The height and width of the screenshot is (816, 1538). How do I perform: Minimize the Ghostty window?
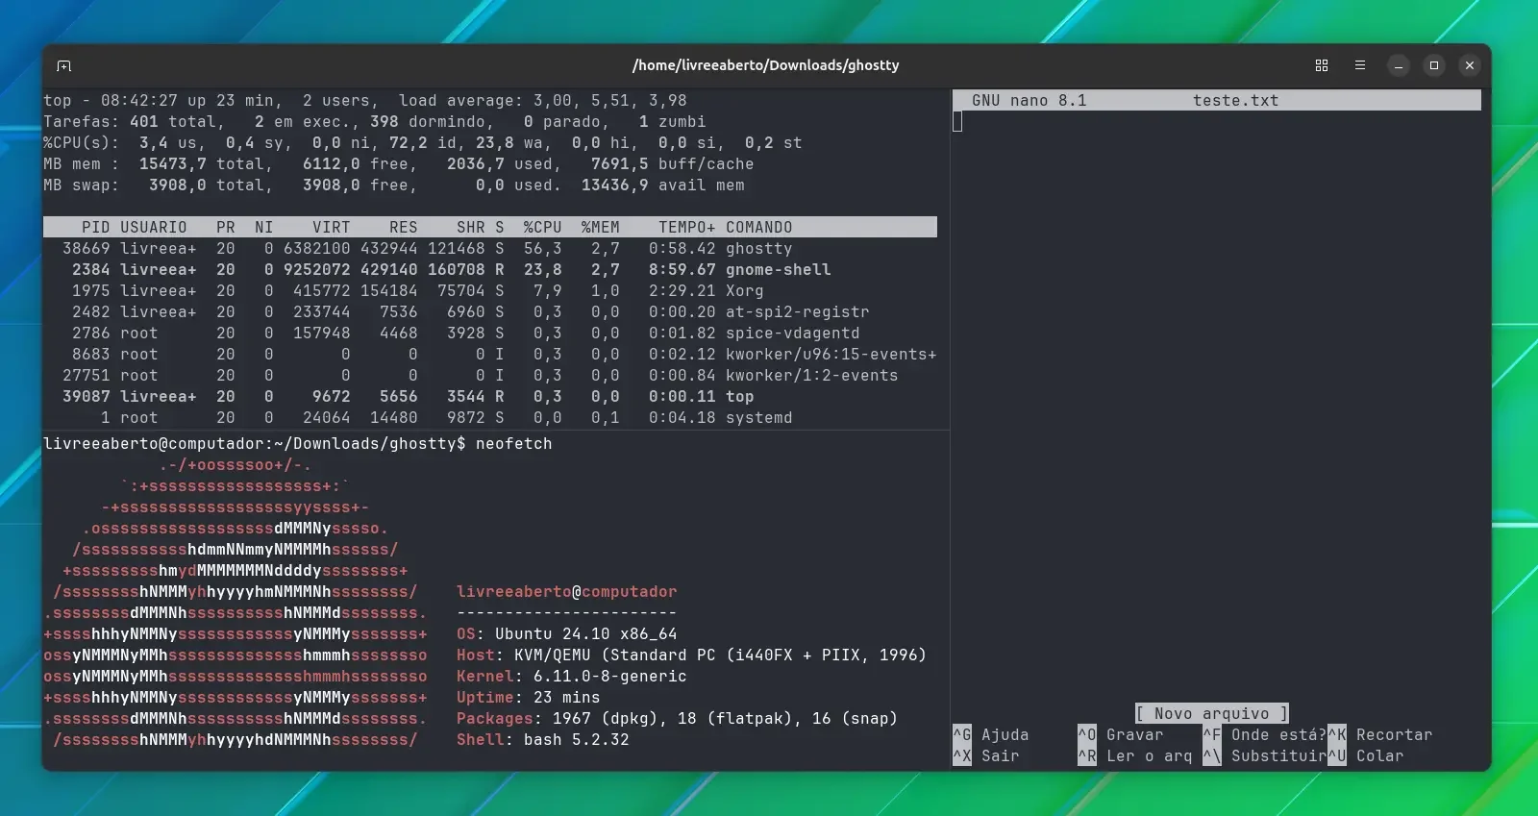[x=1399, y=65]
